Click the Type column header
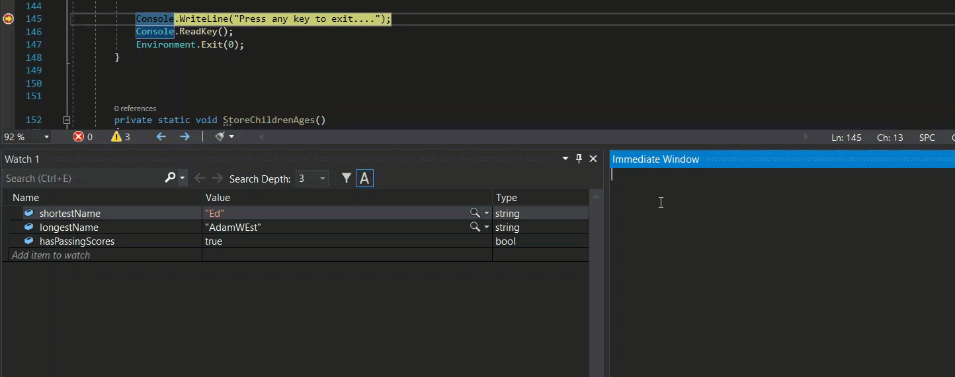The width and height of the screenshot is (955, 377). point(540,198)
